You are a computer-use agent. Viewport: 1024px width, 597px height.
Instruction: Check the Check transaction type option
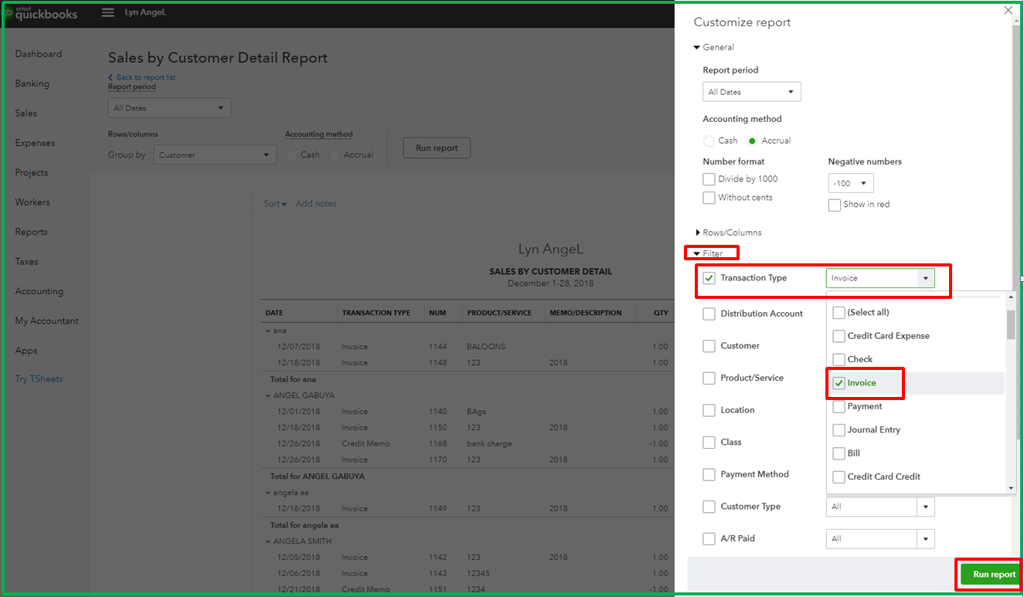[x=839, y=359]
